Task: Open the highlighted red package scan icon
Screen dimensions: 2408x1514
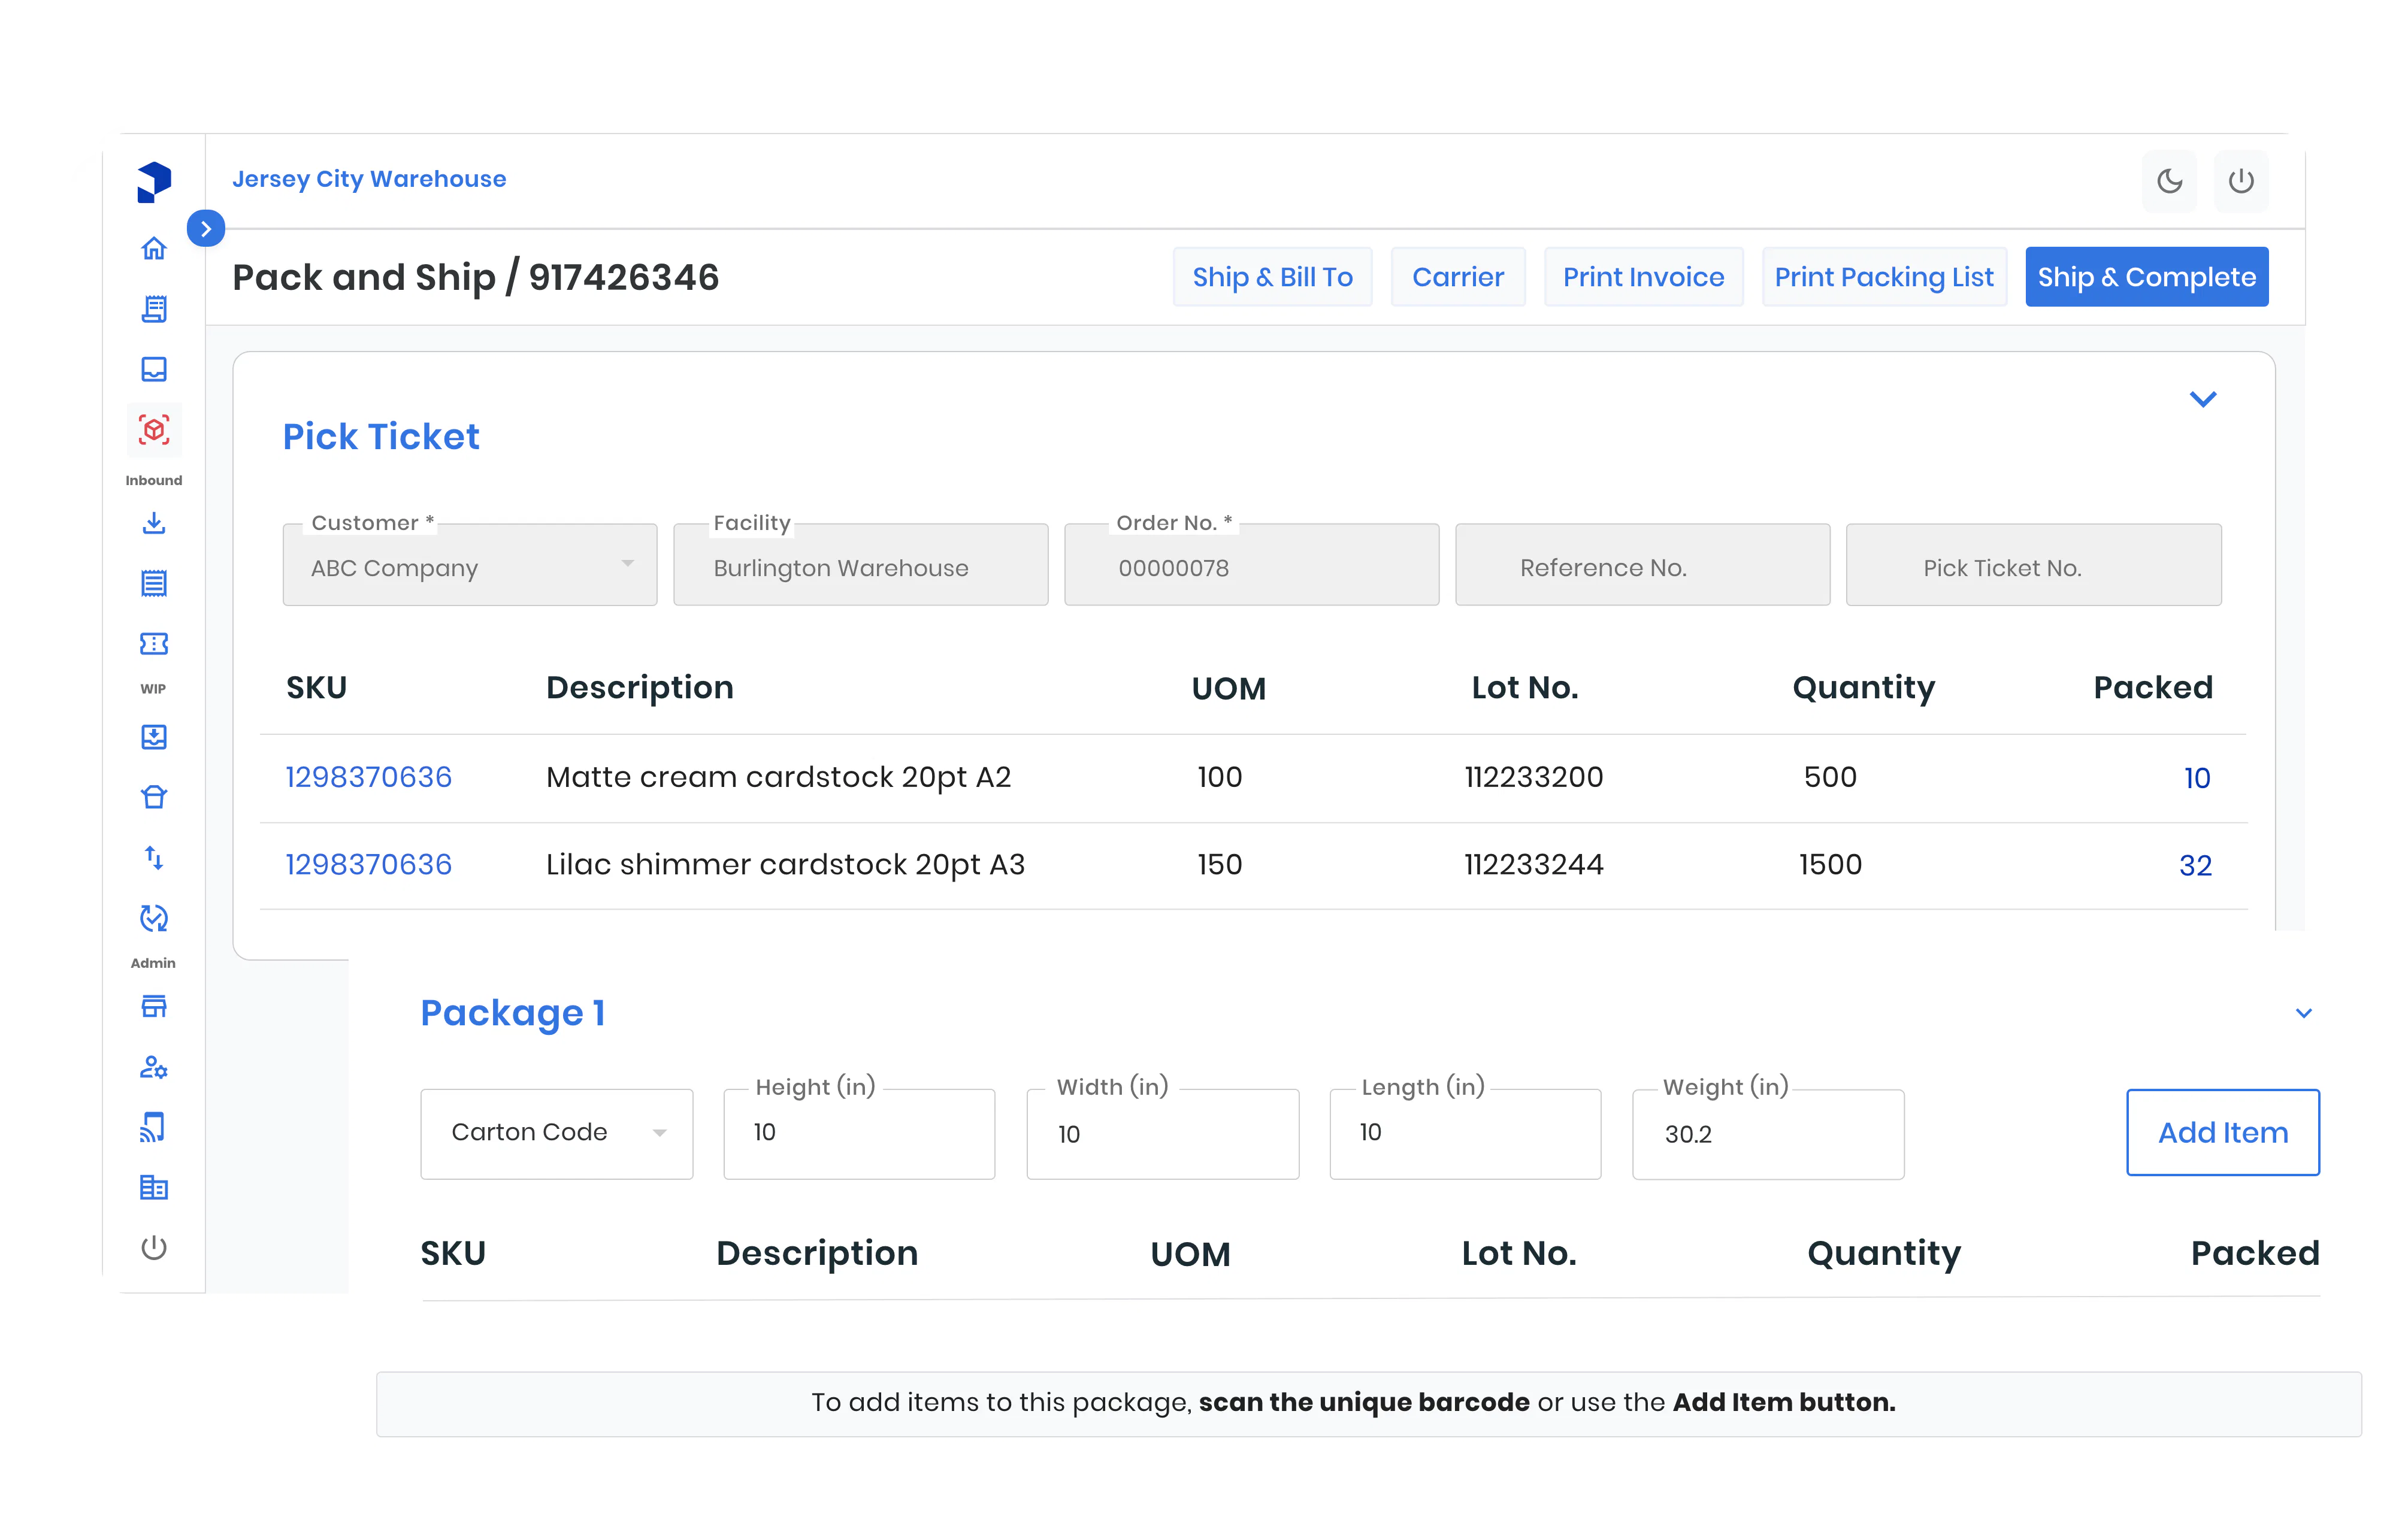Action: tap(154, 430)
